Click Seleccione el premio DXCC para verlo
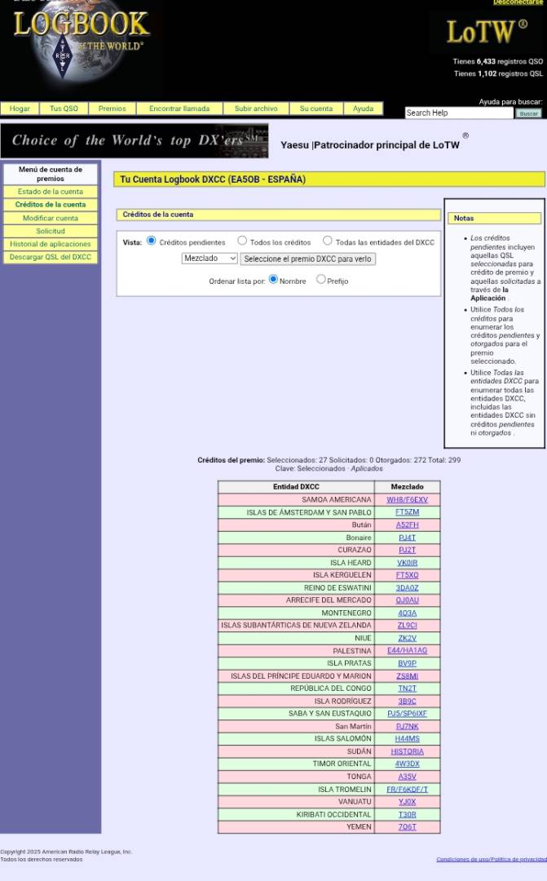Viewport: 547px width, 881px height. 308,259
